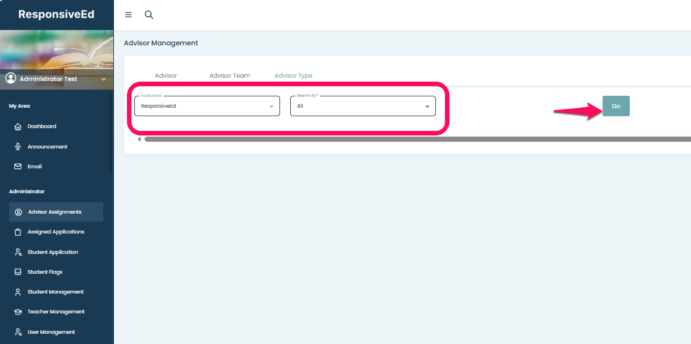Select the Advisor Type tab

click(293, 75)
